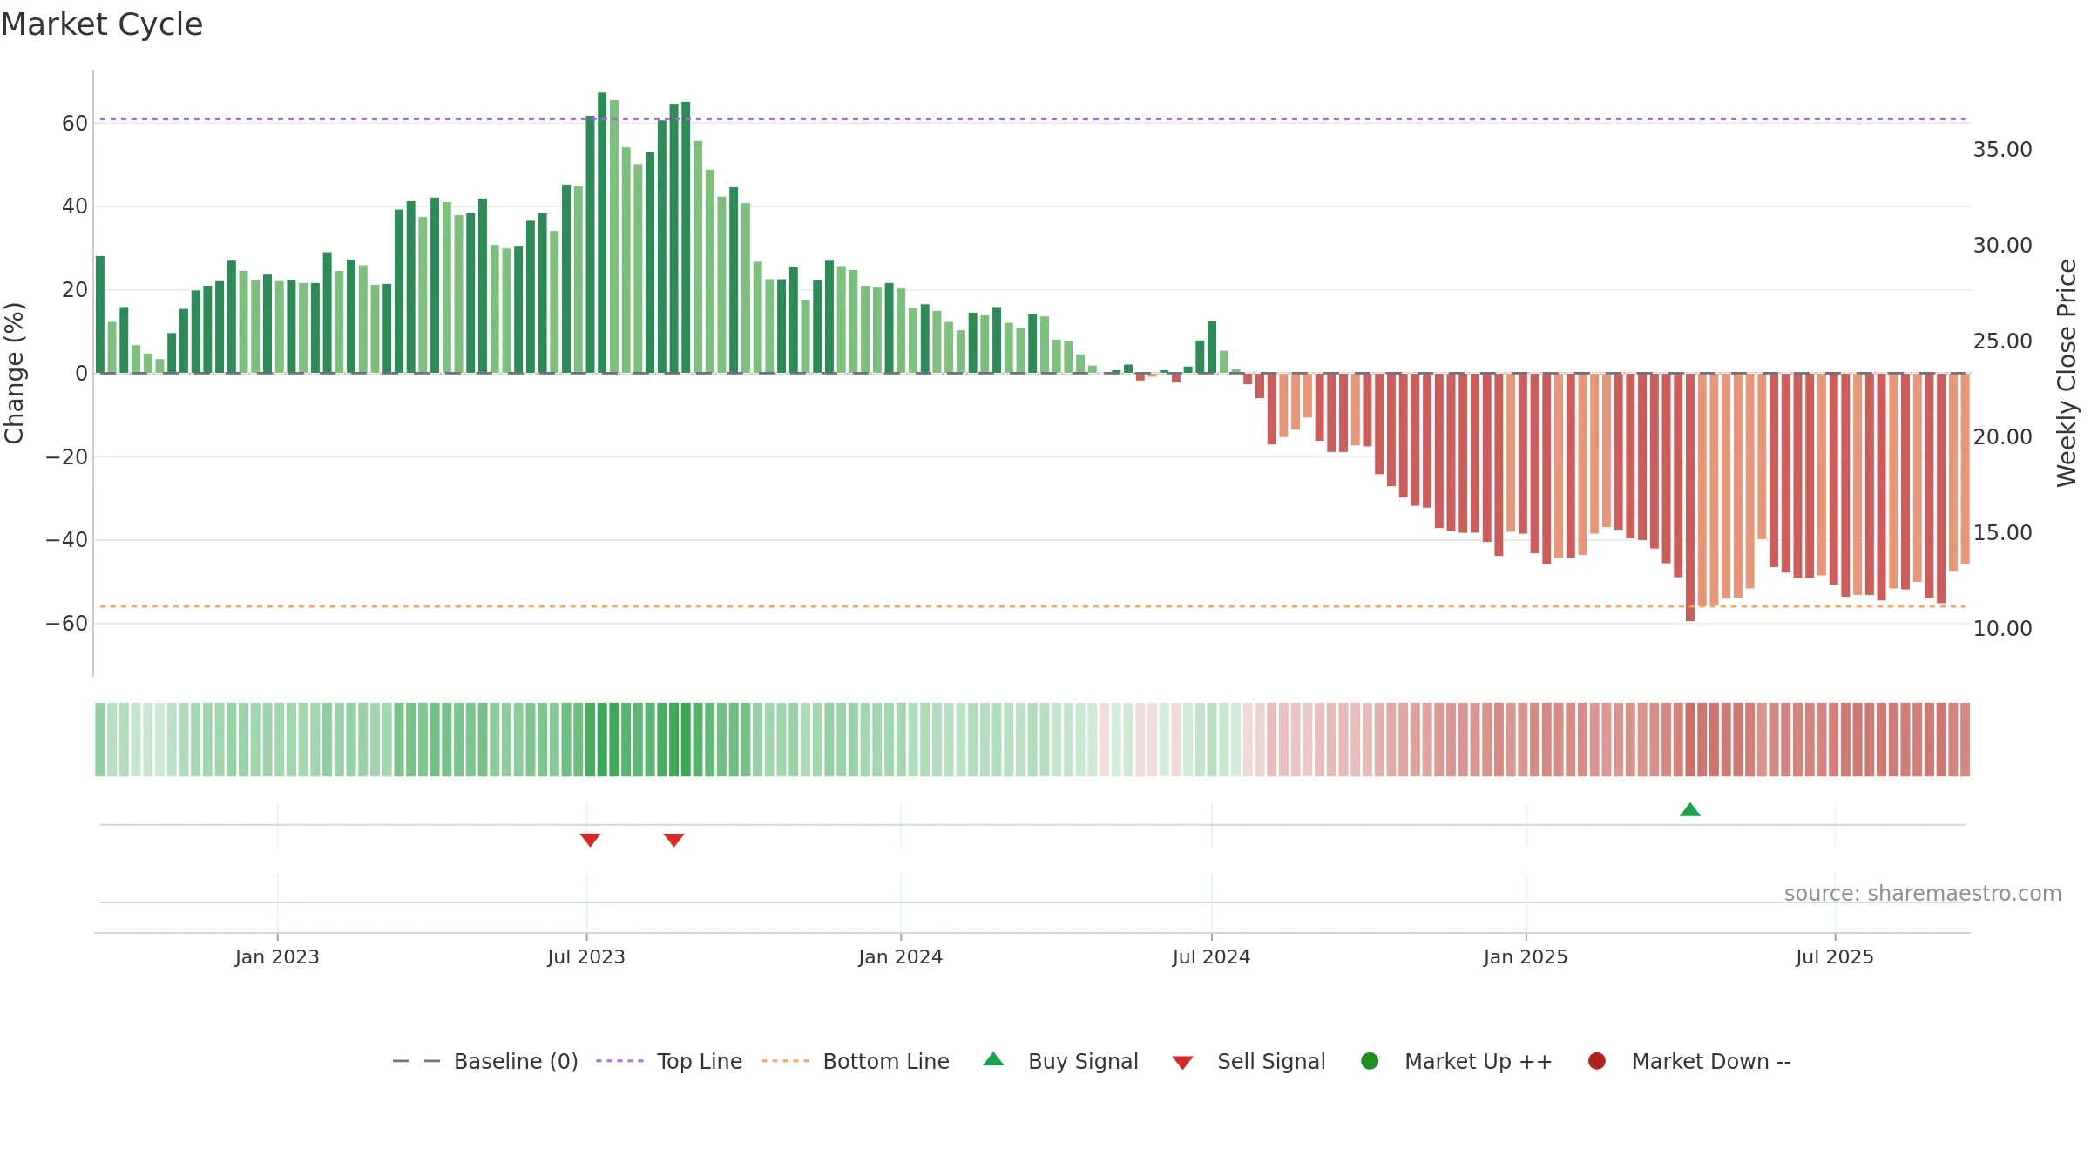The width and height of the screenshot is (2091, 1176).
Task: Toggle the Bottom Line legend entry
Action: [x=856, y=1061]
